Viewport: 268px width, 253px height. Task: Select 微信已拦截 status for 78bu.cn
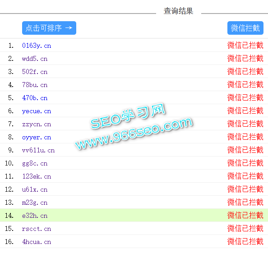pos(245,85)
